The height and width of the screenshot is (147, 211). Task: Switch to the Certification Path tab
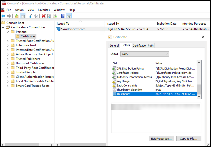pyautogui.click(x=143, y=46)
